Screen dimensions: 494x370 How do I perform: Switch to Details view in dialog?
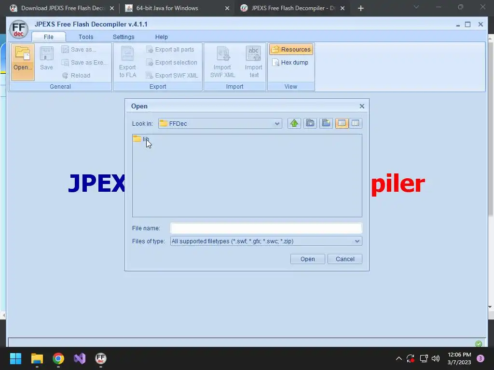(x=356, y=123)
